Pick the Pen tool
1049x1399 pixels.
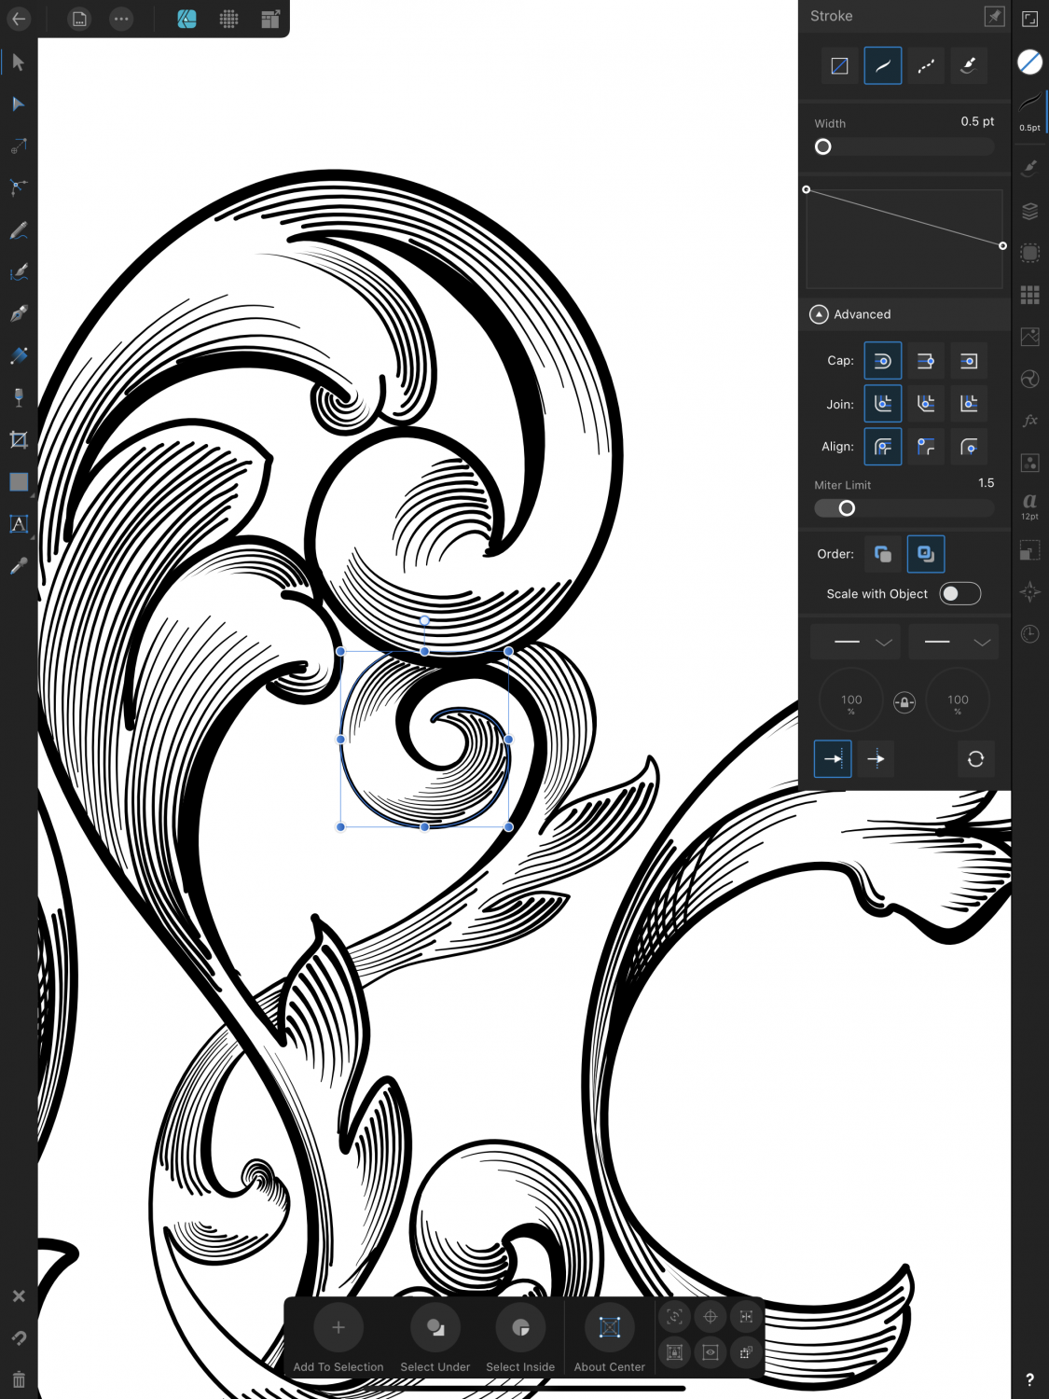point(19,314)
